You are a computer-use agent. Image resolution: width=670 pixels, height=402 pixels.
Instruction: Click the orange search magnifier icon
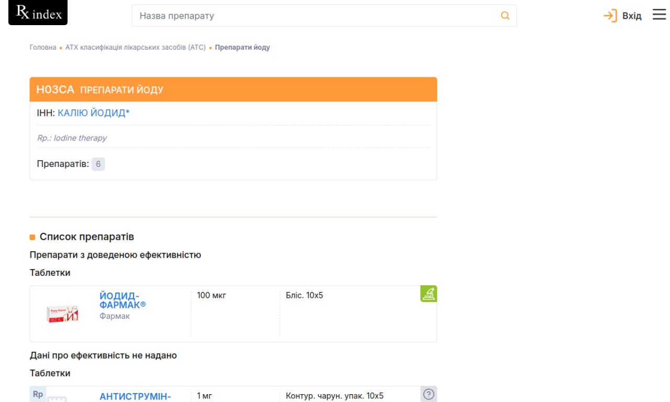point(505,16)
